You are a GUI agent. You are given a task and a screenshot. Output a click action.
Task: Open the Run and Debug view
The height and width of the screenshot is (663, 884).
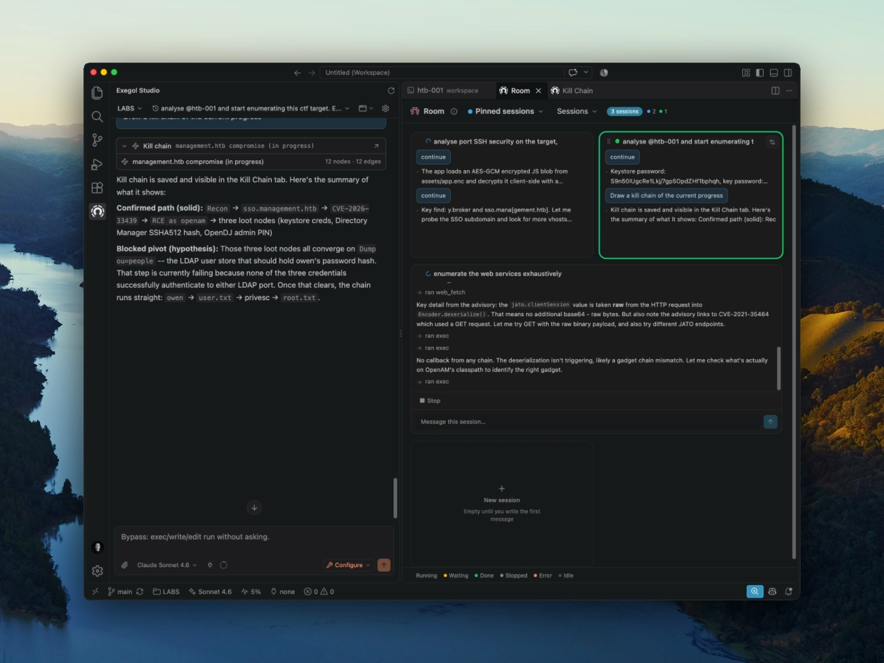click(x=97, y=164)
